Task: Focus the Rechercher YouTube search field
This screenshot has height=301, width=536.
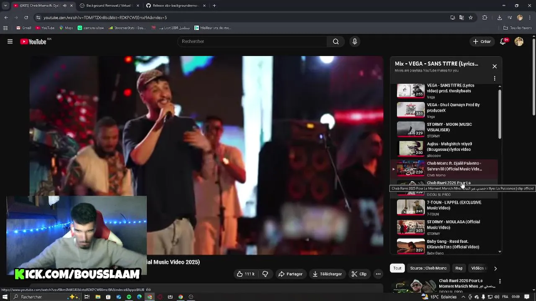Action: [x=252, y=41]
